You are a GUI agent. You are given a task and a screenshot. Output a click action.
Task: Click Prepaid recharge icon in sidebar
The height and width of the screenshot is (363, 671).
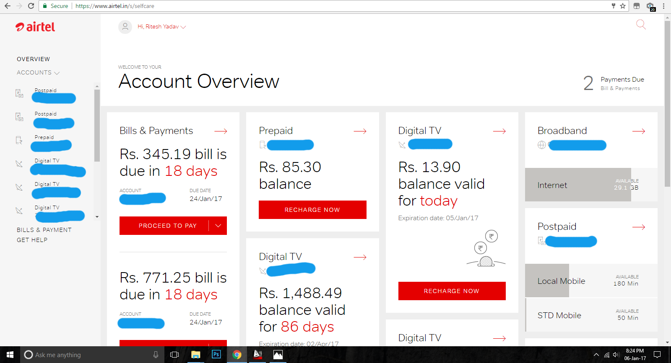coord(19,140)
